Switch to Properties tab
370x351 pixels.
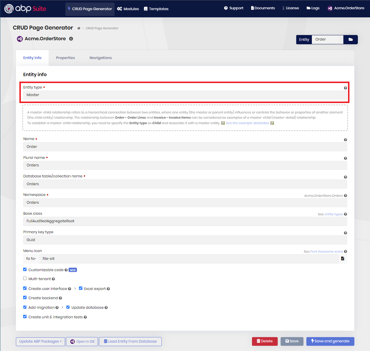(65, 58)
